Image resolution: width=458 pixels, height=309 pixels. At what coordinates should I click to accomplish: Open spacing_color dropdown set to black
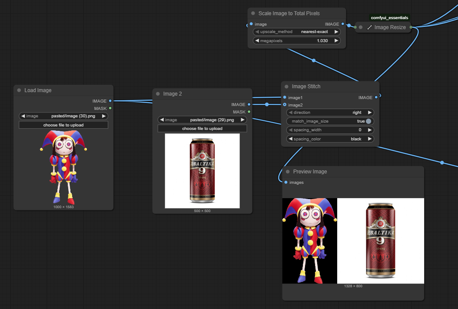[330, 139]
